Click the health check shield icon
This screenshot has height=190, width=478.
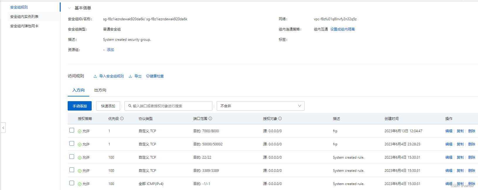(x=148, y=76)
